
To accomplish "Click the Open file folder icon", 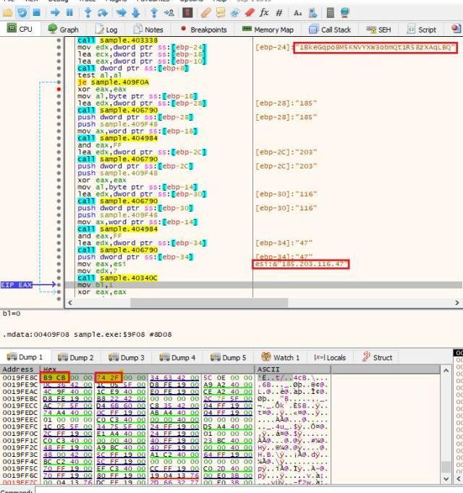I will [x=9, y=12].
